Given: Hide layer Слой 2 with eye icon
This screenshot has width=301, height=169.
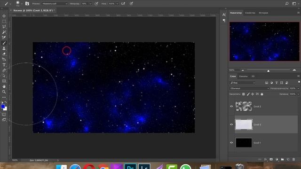Looking at the screenshot, I should [231, 107].
